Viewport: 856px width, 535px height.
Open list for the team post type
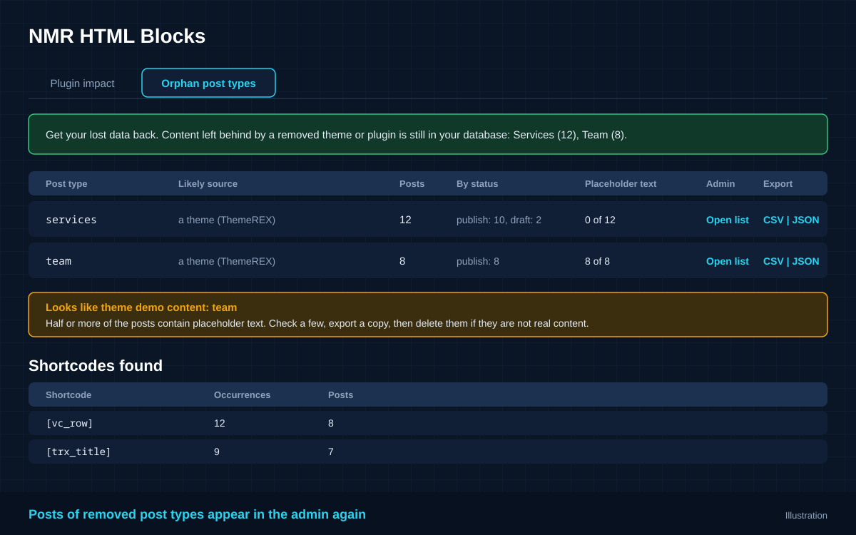(728, 261)
